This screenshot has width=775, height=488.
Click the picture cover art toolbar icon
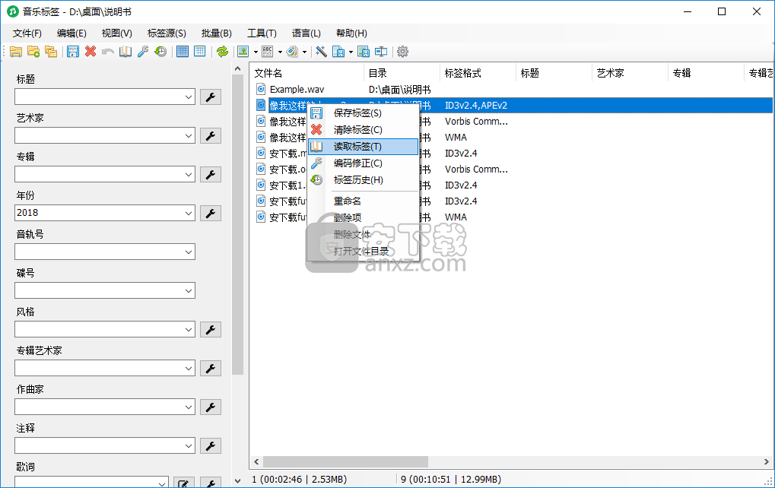click(x=243, y=52)
